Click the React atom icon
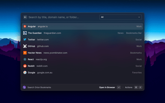This screenshot has height=103, width=165. click(25, 59)
